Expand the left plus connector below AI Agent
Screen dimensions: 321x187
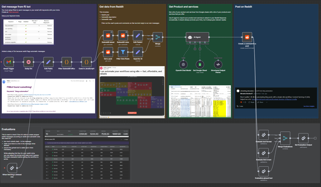tap(195, 49)
